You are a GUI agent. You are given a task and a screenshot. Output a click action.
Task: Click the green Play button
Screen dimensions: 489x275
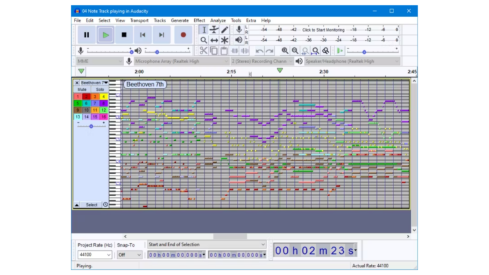click(x=106, y=35)
